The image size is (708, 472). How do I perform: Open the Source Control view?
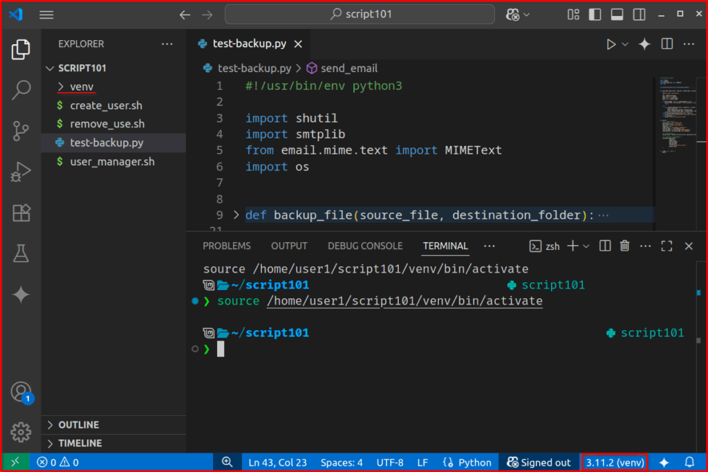21,131
